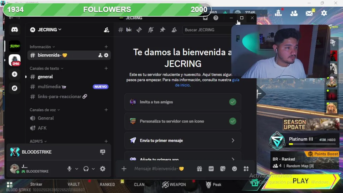Open the Discover servers compass icon
343x193 pixels.
click(14, 88)
